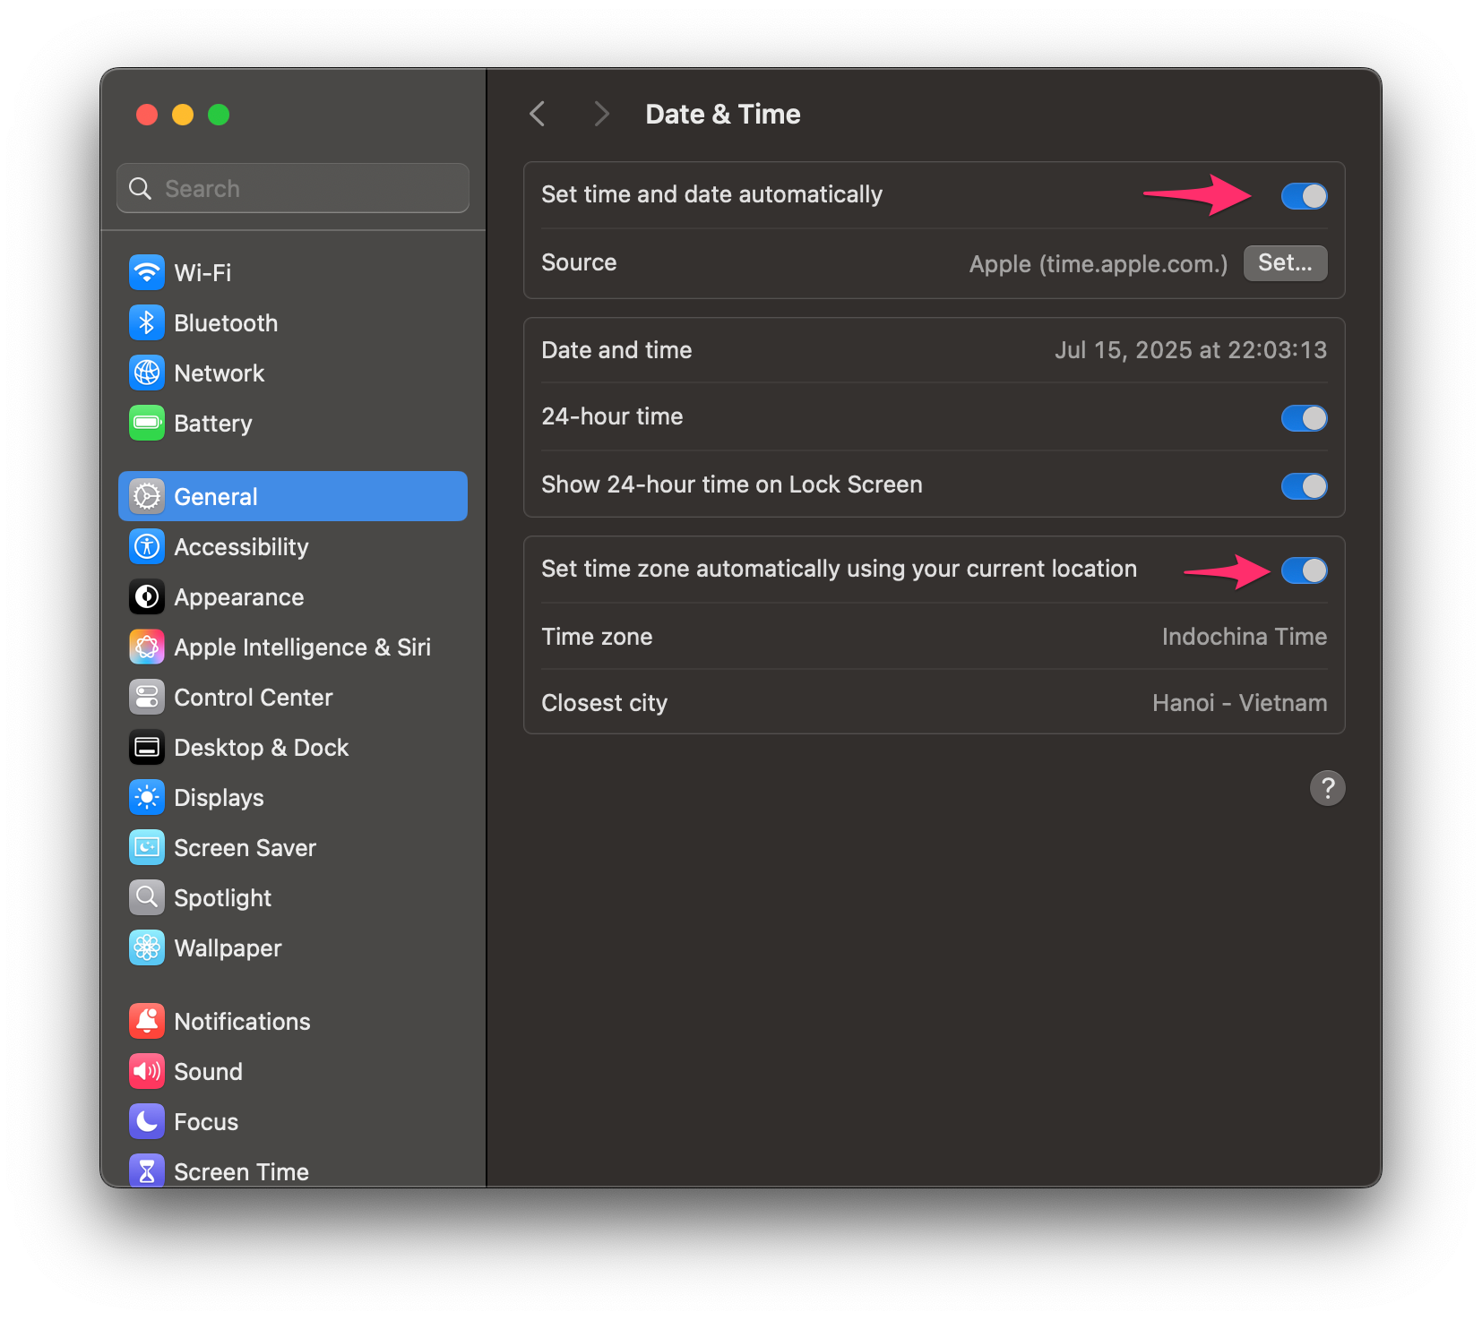Select the Network globe icon

click(x=147, y=373)
